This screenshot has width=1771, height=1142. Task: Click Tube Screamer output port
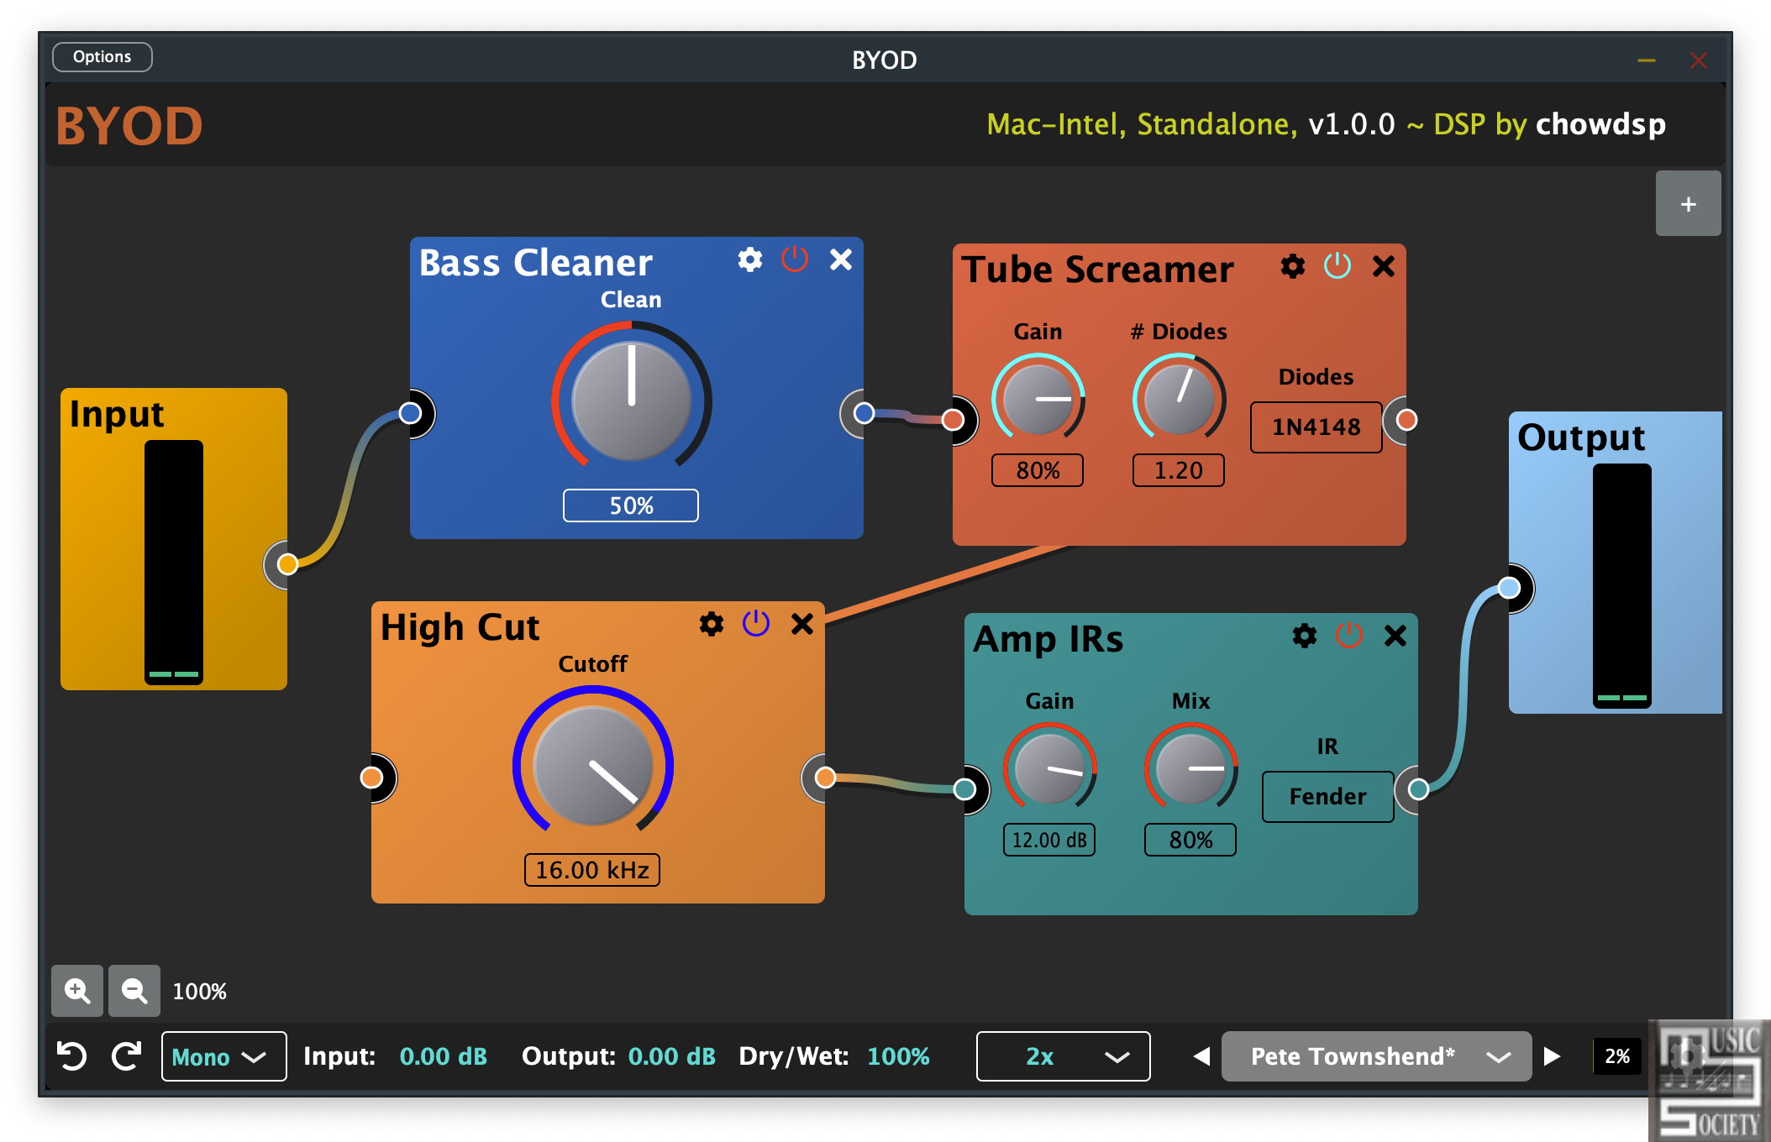(x=1406, y=420)
